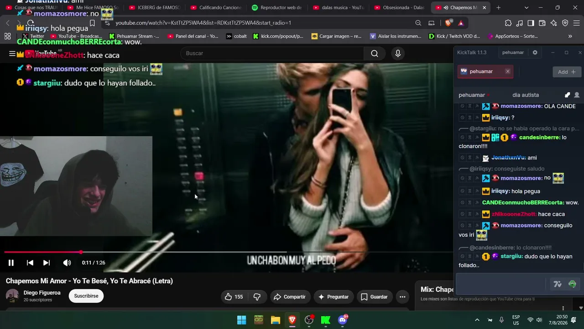Open the three-dot more actions menu
Screen dimensions: 584x329
[x=402, y=297]
